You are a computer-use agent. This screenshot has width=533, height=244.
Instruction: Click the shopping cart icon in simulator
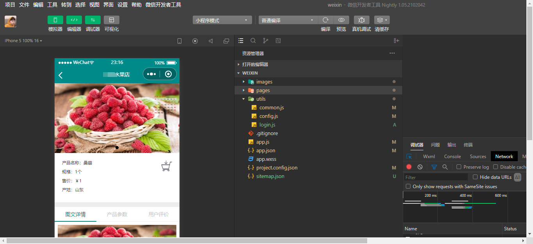167,166
